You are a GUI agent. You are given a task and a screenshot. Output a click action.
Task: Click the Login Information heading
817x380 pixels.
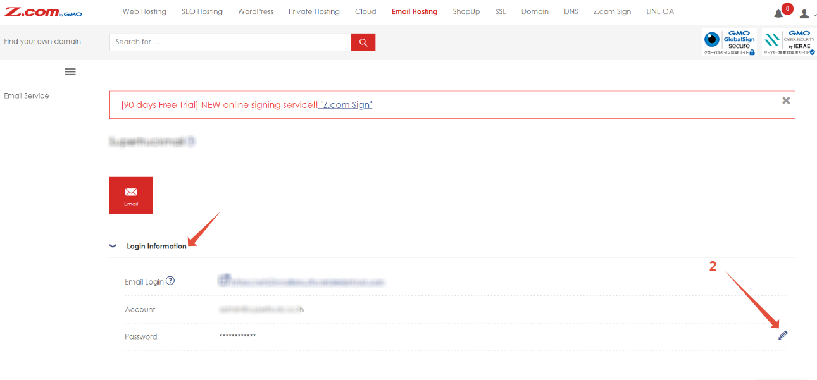pyautogui.click(x=156, y=247)
